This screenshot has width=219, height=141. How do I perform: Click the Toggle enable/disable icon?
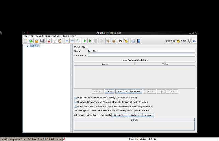click(x=78, y=41)
